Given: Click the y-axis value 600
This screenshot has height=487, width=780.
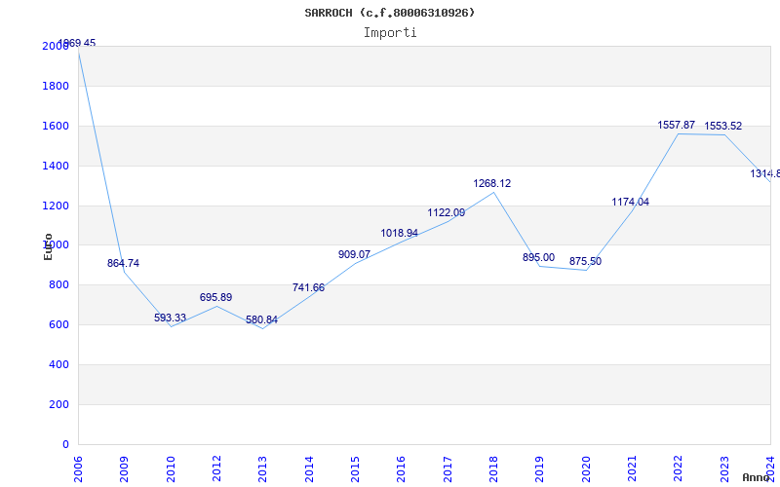Looking at the screenshot, I should click(x=58, y=324).
